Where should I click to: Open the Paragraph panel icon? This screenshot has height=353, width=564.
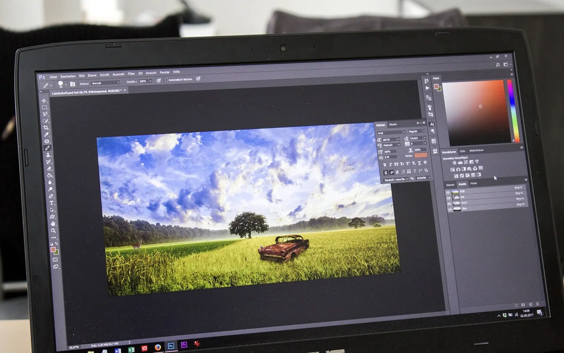[x=433, y=131]
